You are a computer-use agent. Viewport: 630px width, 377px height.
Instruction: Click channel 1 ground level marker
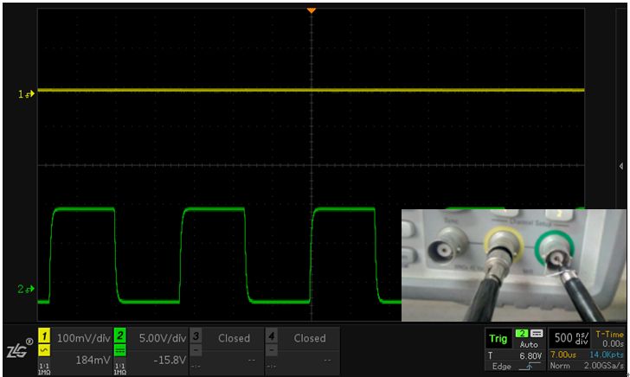pos(27,93)
